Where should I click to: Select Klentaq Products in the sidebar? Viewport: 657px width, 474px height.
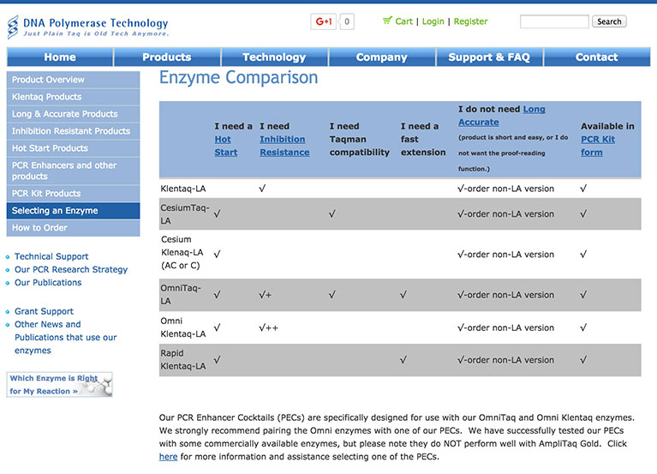pyautogui.click(x=74, y=97)
